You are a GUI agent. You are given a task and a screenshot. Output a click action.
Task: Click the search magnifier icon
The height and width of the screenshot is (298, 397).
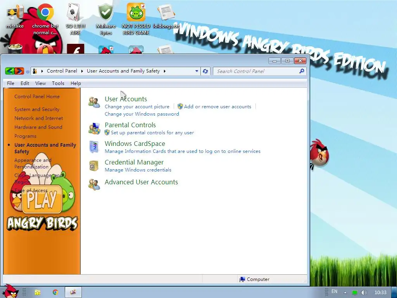pyautogui.click(x=302, y=71)
